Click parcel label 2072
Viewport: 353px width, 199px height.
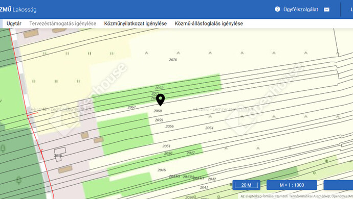[x=159, y=88]
